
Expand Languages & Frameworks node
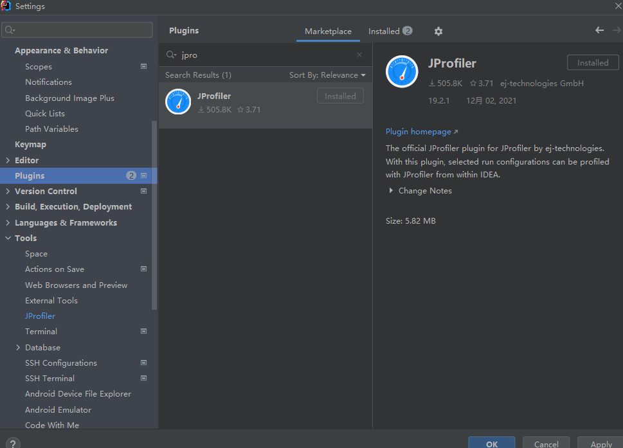coord(8,222)
